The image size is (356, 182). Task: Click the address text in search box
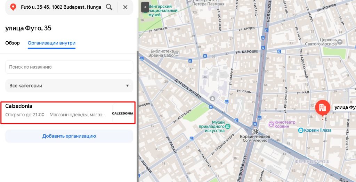61,7
